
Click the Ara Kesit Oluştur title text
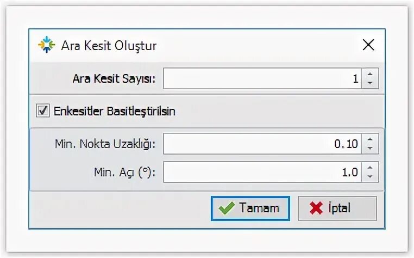[109, 45]
